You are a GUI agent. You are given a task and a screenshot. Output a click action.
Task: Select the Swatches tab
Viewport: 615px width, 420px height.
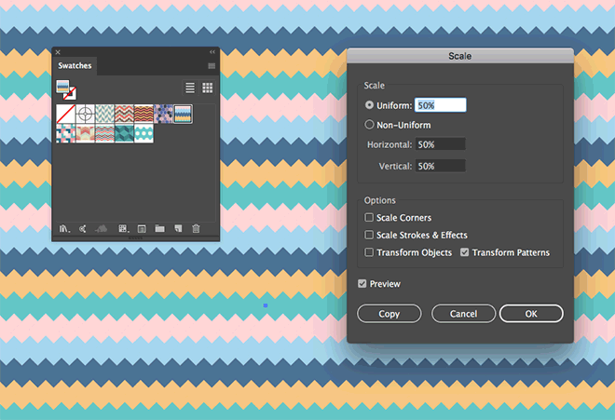(75, 65)
